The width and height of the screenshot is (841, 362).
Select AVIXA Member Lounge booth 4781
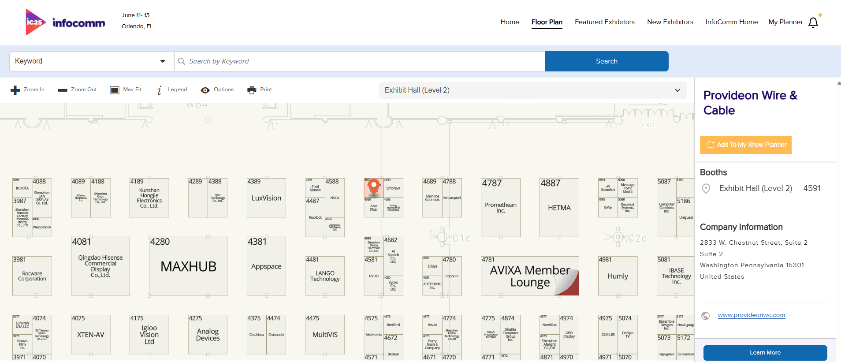[x=530, y=276]
